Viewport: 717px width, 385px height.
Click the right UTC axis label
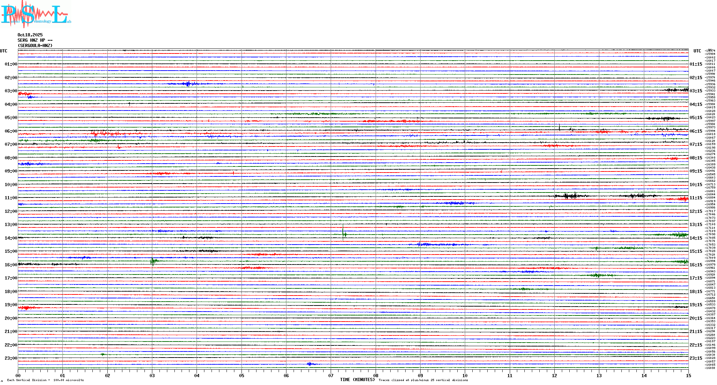click(x=697, y=51)
